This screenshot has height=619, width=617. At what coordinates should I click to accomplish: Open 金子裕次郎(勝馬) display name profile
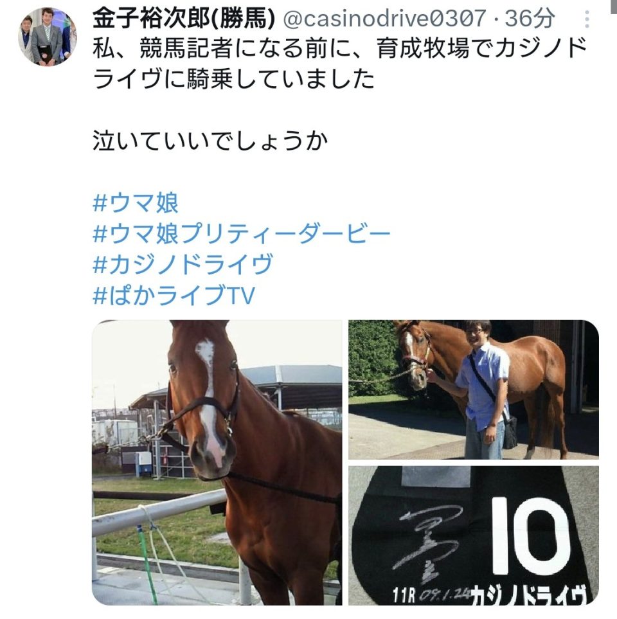click(184, 19)
